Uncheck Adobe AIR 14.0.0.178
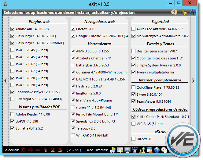 click(13, 29)
